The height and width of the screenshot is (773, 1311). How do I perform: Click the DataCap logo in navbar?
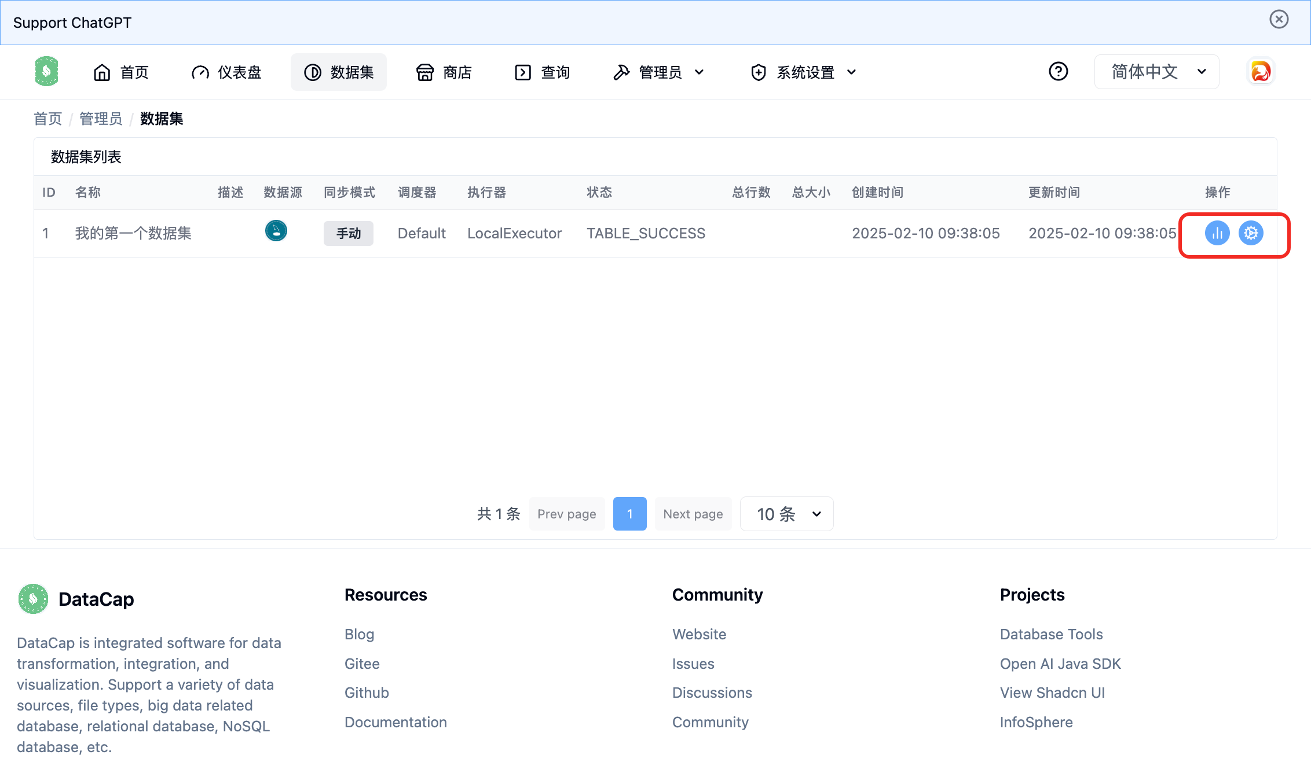coord(46,72)
